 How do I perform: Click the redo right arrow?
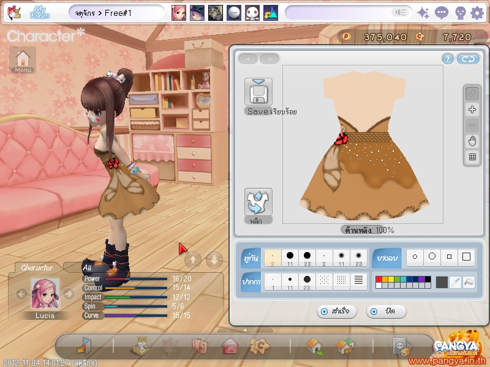[269, 59]
